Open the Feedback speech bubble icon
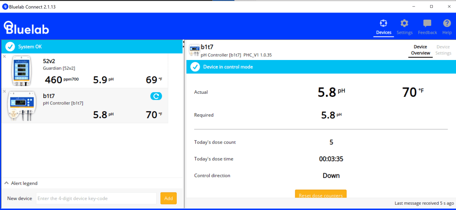 click(x=427, y=23)
